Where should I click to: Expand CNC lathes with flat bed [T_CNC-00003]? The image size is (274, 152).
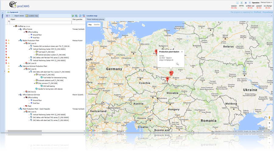tap(29, 58)
